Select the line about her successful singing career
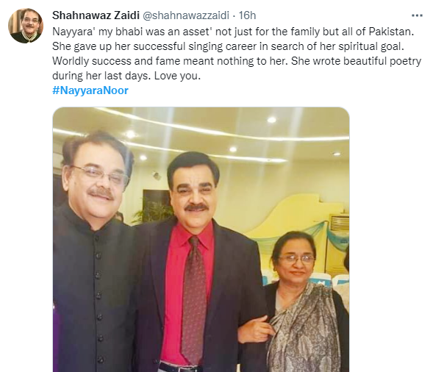433x372 pixels. point(228,46)
